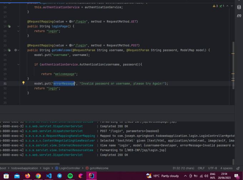Select the 'login' breadcrumb

click(46, 168)
